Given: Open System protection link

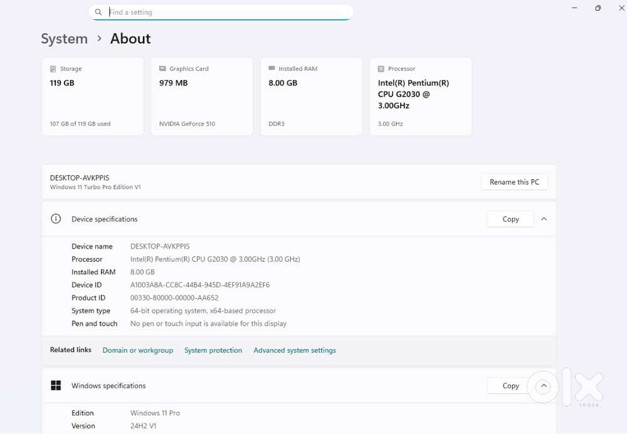Looking at the screenshot, I should tap(213, 351).
